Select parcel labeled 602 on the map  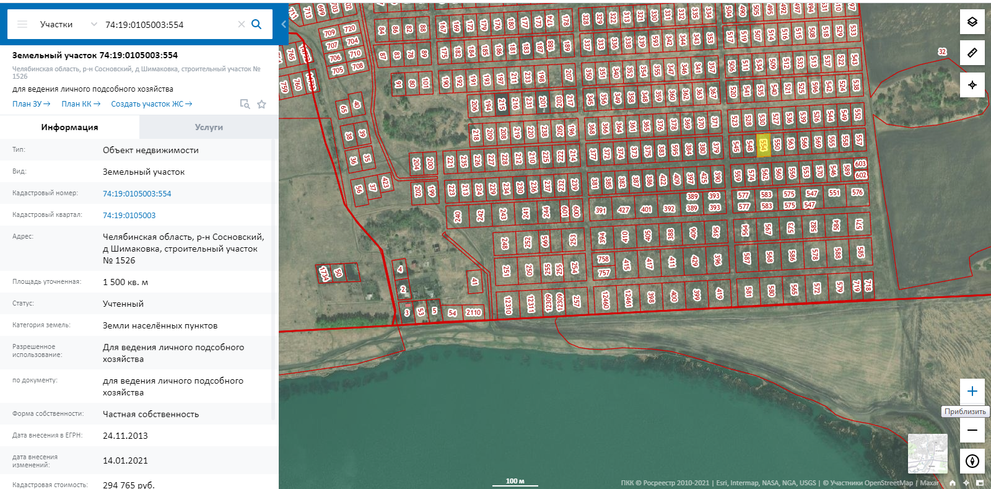(x=860, y=175)
